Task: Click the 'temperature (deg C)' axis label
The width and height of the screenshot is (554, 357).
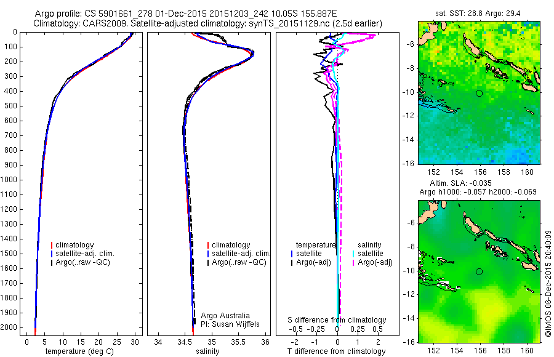Action: (80, 351)
